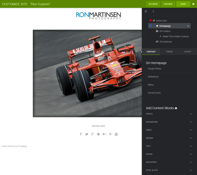This screenshot has width=197, height=175.
Task: Open the SETTINGS button
Action: pos(153,4)
